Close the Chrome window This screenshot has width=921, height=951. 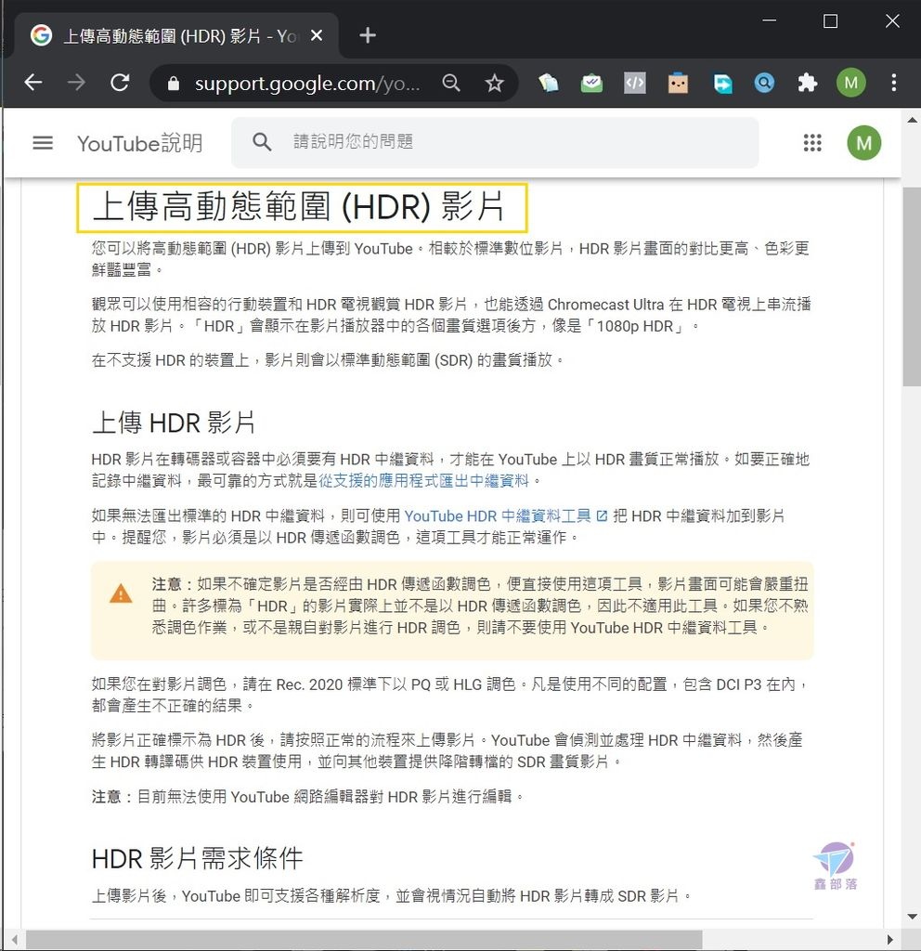[x=892, y=21]
